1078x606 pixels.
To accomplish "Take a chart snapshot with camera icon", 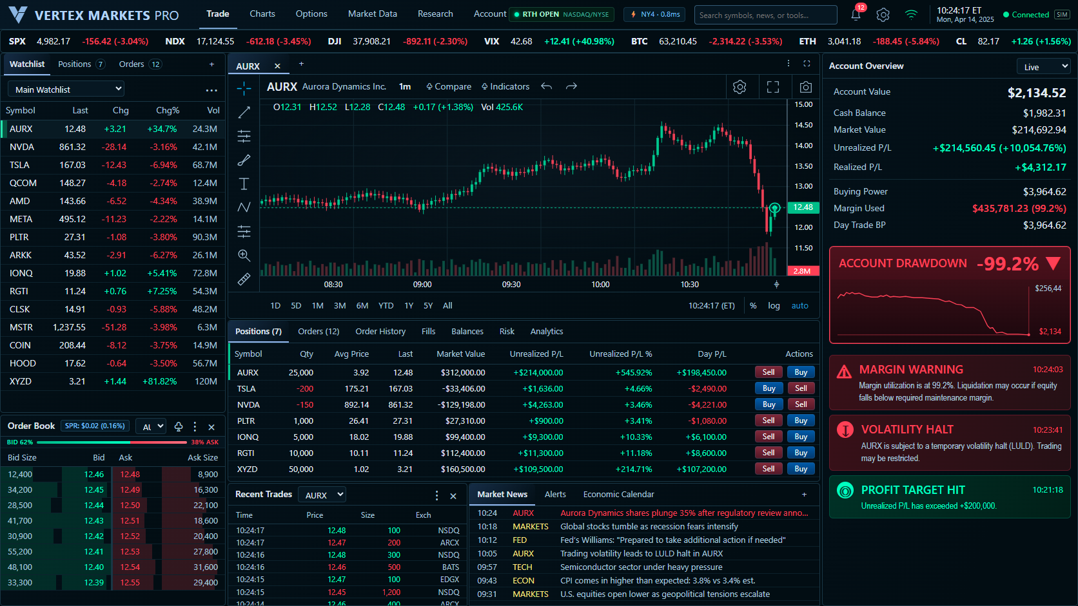I will click(805, 87).
